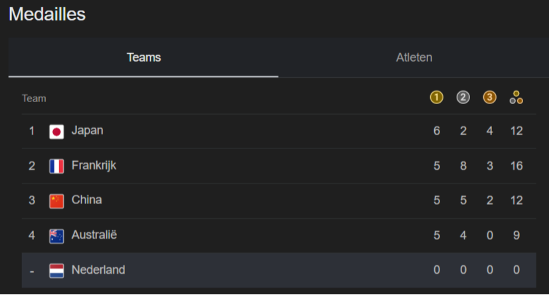Screen dimensions: 549x295
Task: Click Frankrijk's total medal count 16
Action: pos(516,166)
